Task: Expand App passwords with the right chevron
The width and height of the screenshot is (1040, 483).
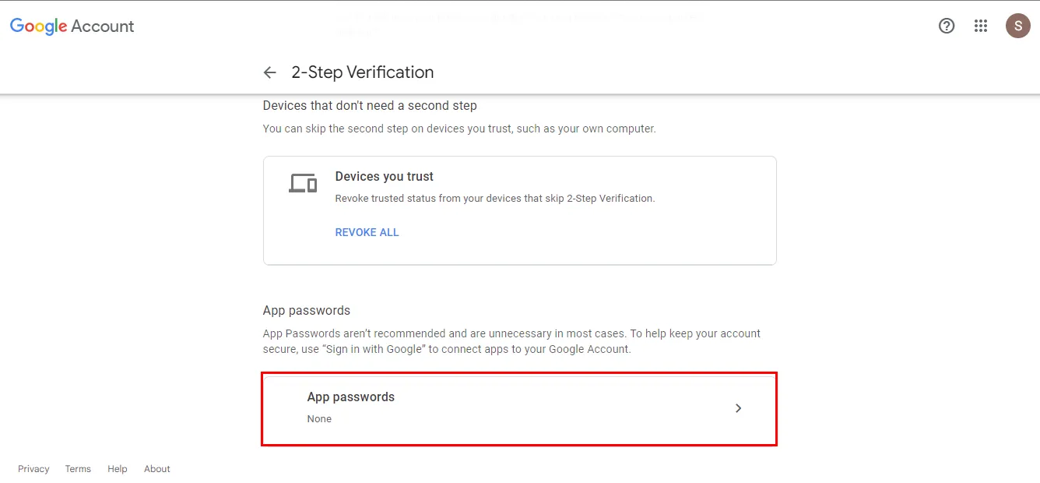Action: (x=739, y=408)
